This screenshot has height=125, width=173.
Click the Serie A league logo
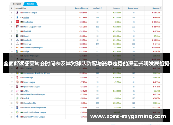click(x=17, y=17)
